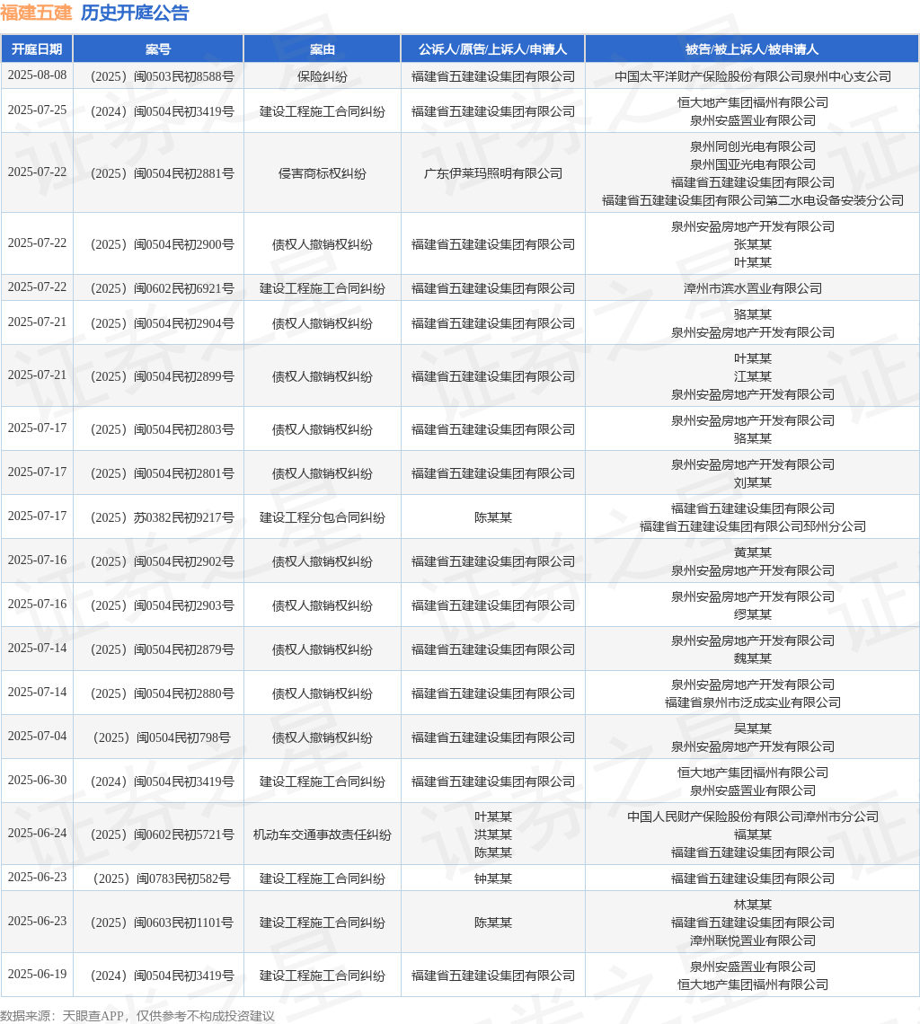Click defendant 江某某

753,377
